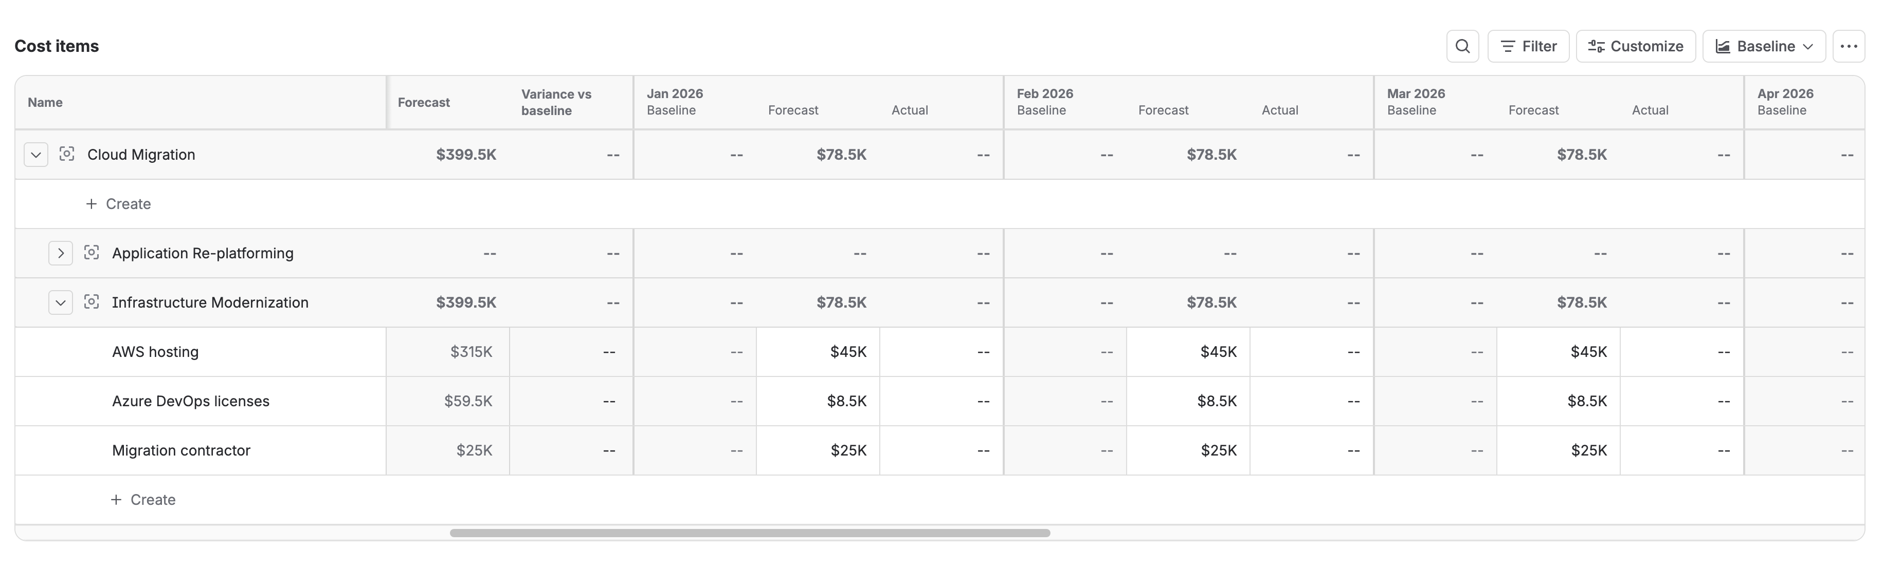The image size is (1883, 568).
Task: Click the Jan 2026 column group header
Action: point(675,93)
